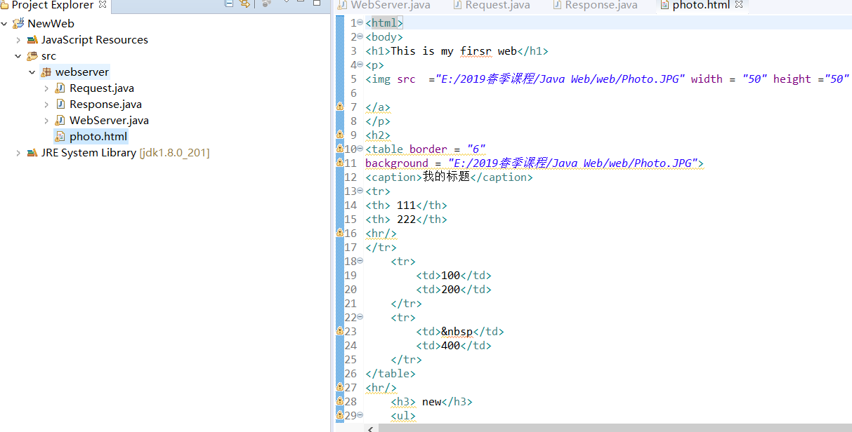Switch to the WebServer.java editor tab
This screenshot has width=852, height=432.
[x=384, y=5]
